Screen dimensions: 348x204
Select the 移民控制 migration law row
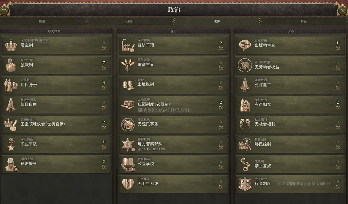coord(290,144)
